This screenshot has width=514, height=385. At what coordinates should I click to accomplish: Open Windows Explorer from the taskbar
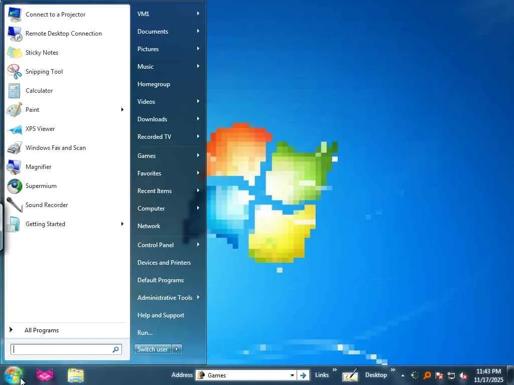pos(76,375)
